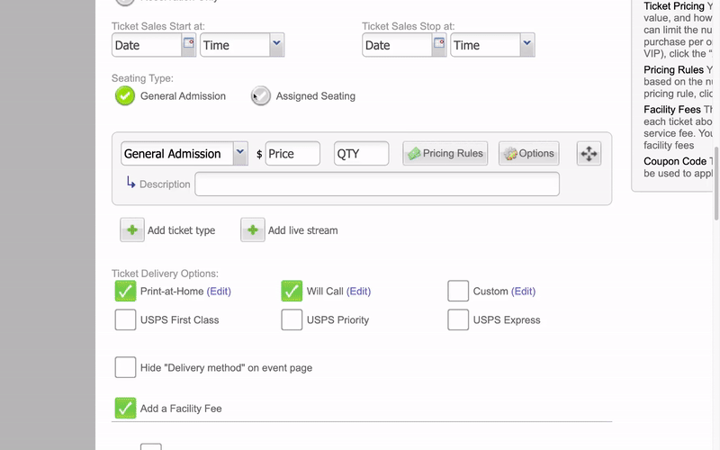Click the green plus beside Add live stream
The image size is (720, 450).
(x=253, y=229)
